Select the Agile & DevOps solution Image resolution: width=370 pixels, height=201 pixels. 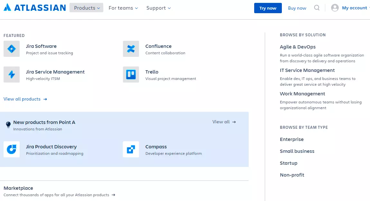[298, 47]
